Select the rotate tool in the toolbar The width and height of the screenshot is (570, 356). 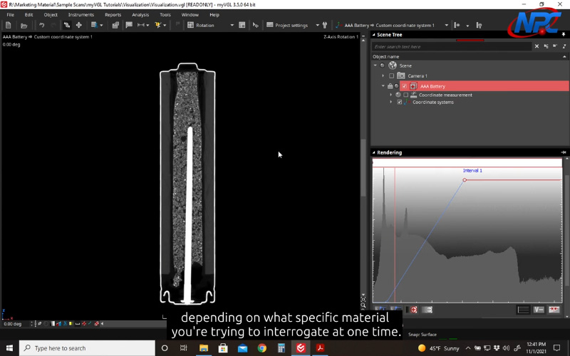click(67, 25)
